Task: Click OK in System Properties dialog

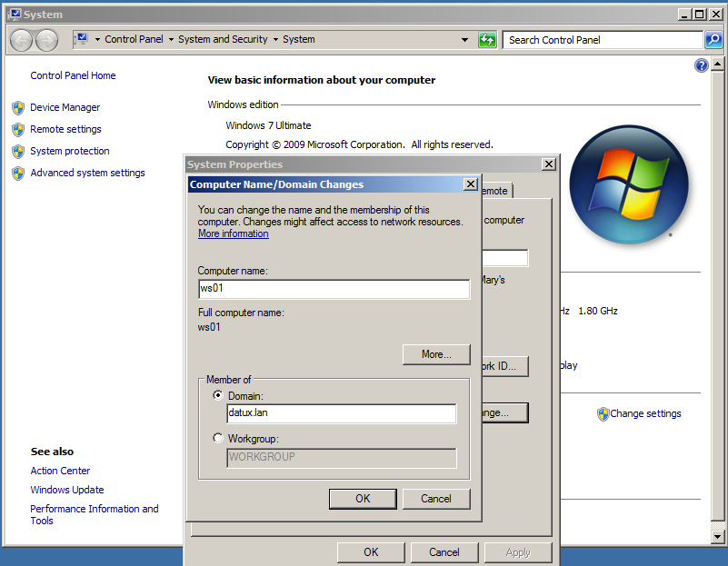Action: tap(371, 552)
